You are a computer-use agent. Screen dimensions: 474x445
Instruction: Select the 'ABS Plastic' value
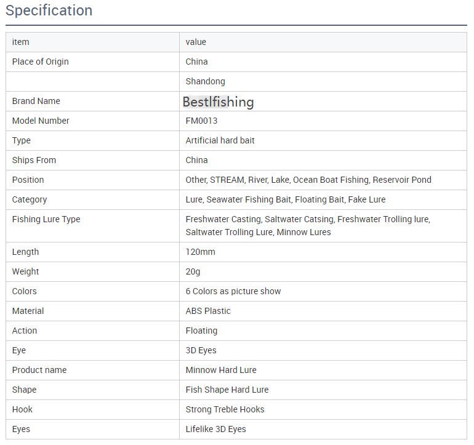tap(208, 311)
